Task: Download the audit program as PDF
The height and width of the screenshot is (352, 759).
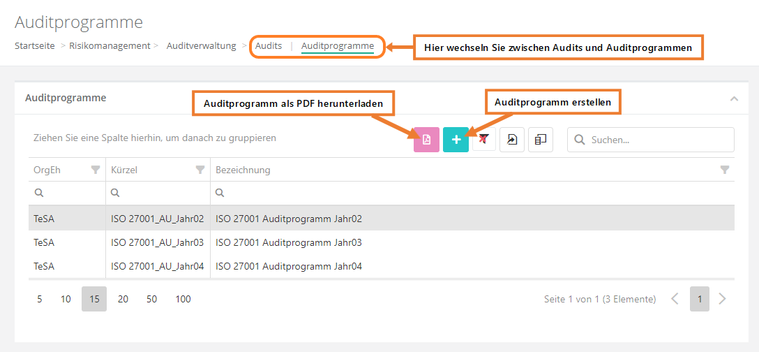Action: 426,140
